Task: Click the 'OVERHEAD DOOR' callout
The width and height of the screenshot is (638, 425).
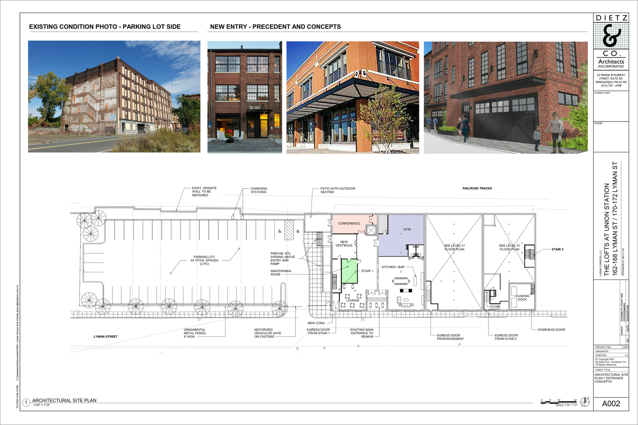Action: [551, 330]
